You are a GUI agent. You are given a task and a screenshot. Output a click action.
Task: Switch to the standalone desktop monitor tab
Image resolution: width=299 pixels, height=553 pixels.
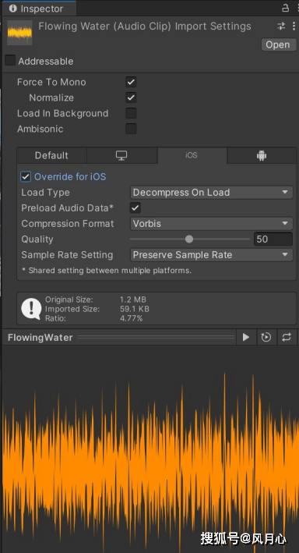point(121,155)
